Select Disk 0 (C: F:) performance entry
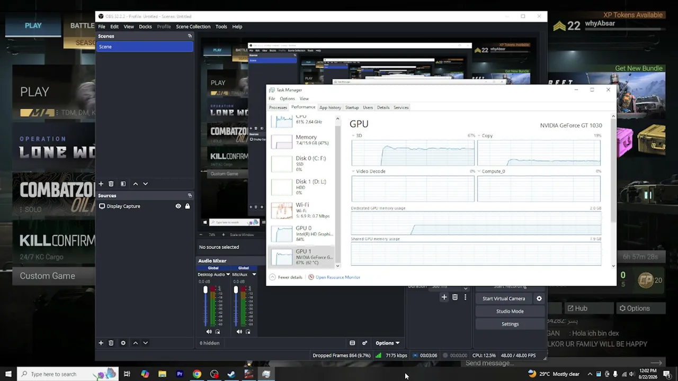This screenshot has width=678, height=381. coord(304,164)
